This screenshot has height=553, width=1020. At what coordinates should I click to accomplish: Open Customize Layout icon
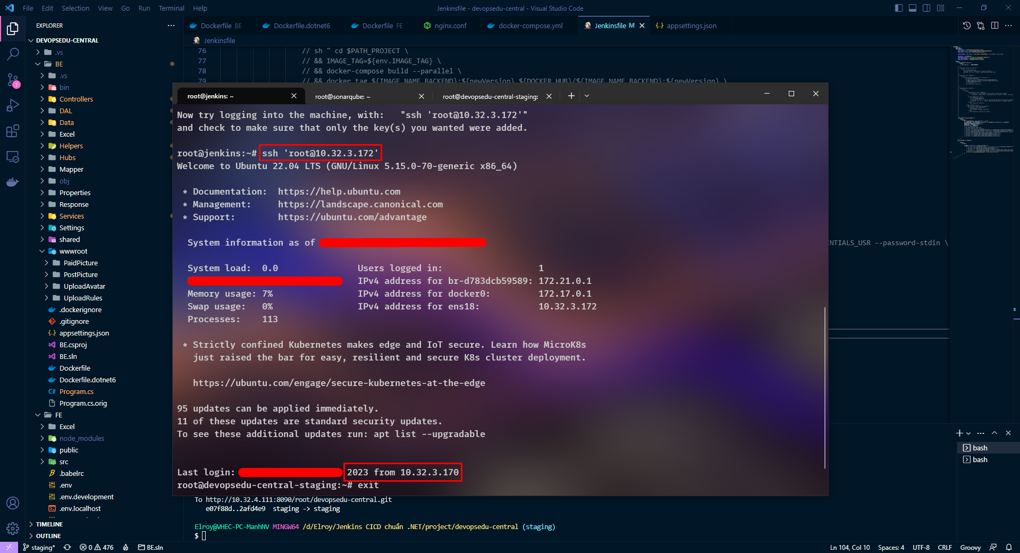pos(941,8)
